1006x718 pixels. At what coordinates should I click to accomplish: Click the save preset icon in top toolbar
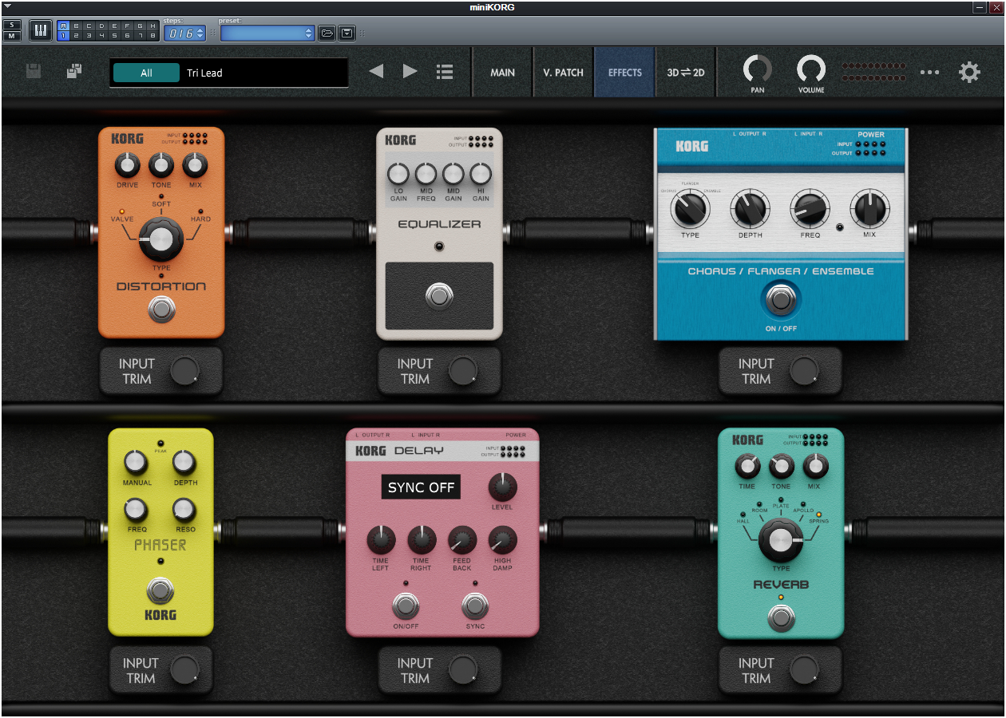click(347, 33)
